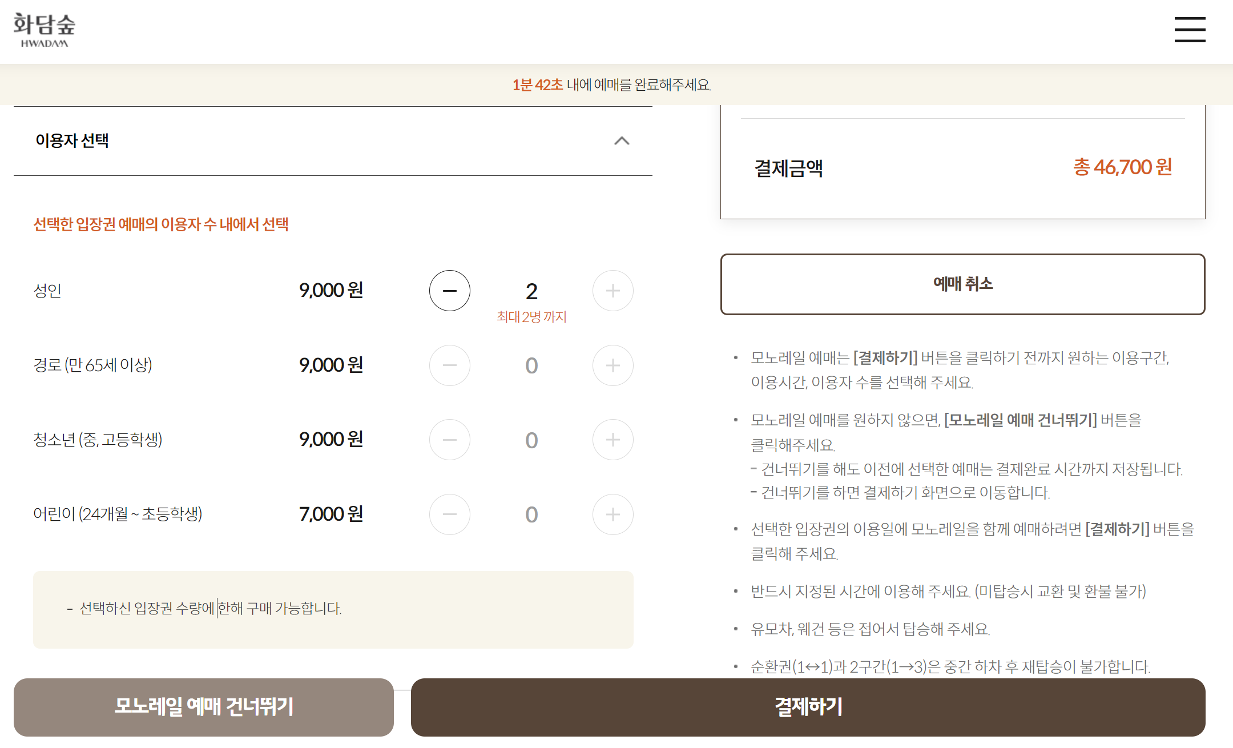
Task: Decrease the 어린이 ticket count
Action: [x=449, y=514]
